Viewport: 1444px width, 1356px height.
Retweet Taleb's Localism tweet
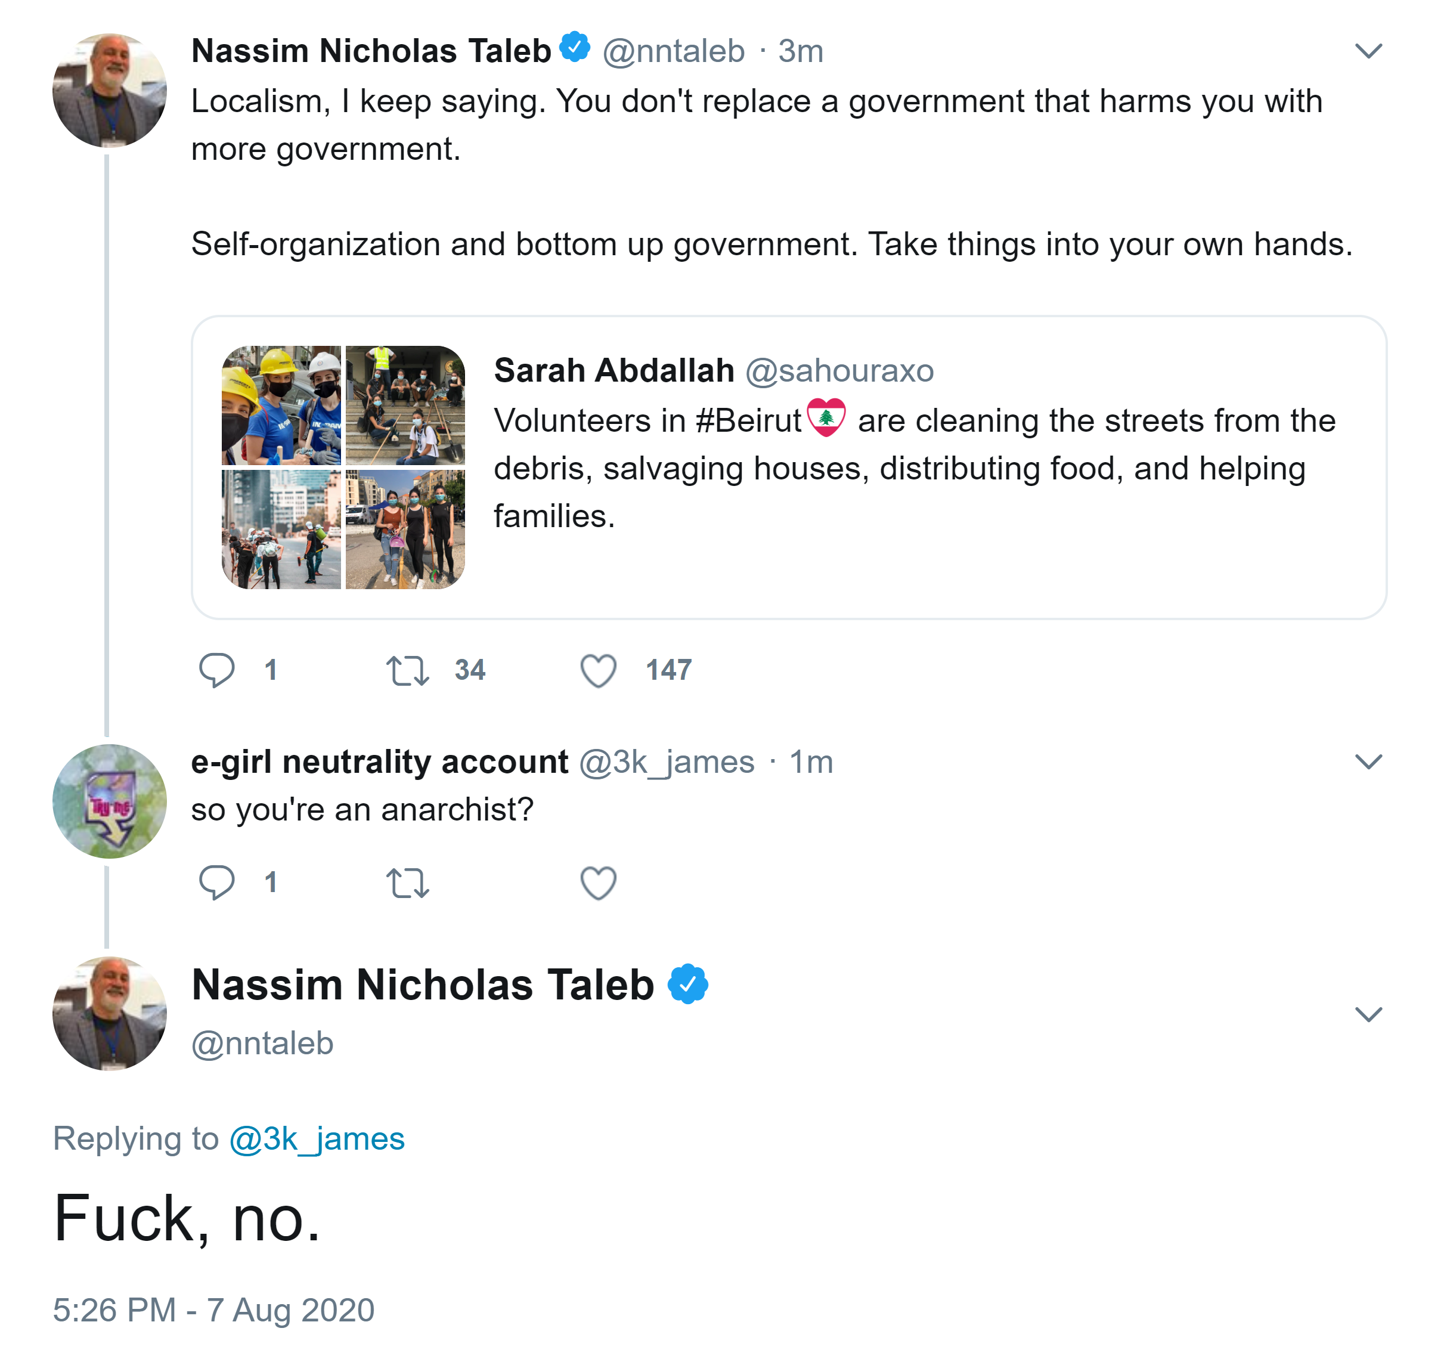[x=407, y=670]
